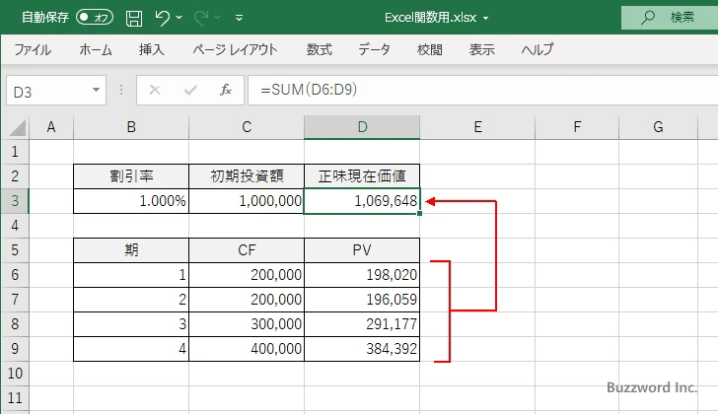
Task: Click formula bar with =SUM(D6:D9)
Action: tap(483, 90)
